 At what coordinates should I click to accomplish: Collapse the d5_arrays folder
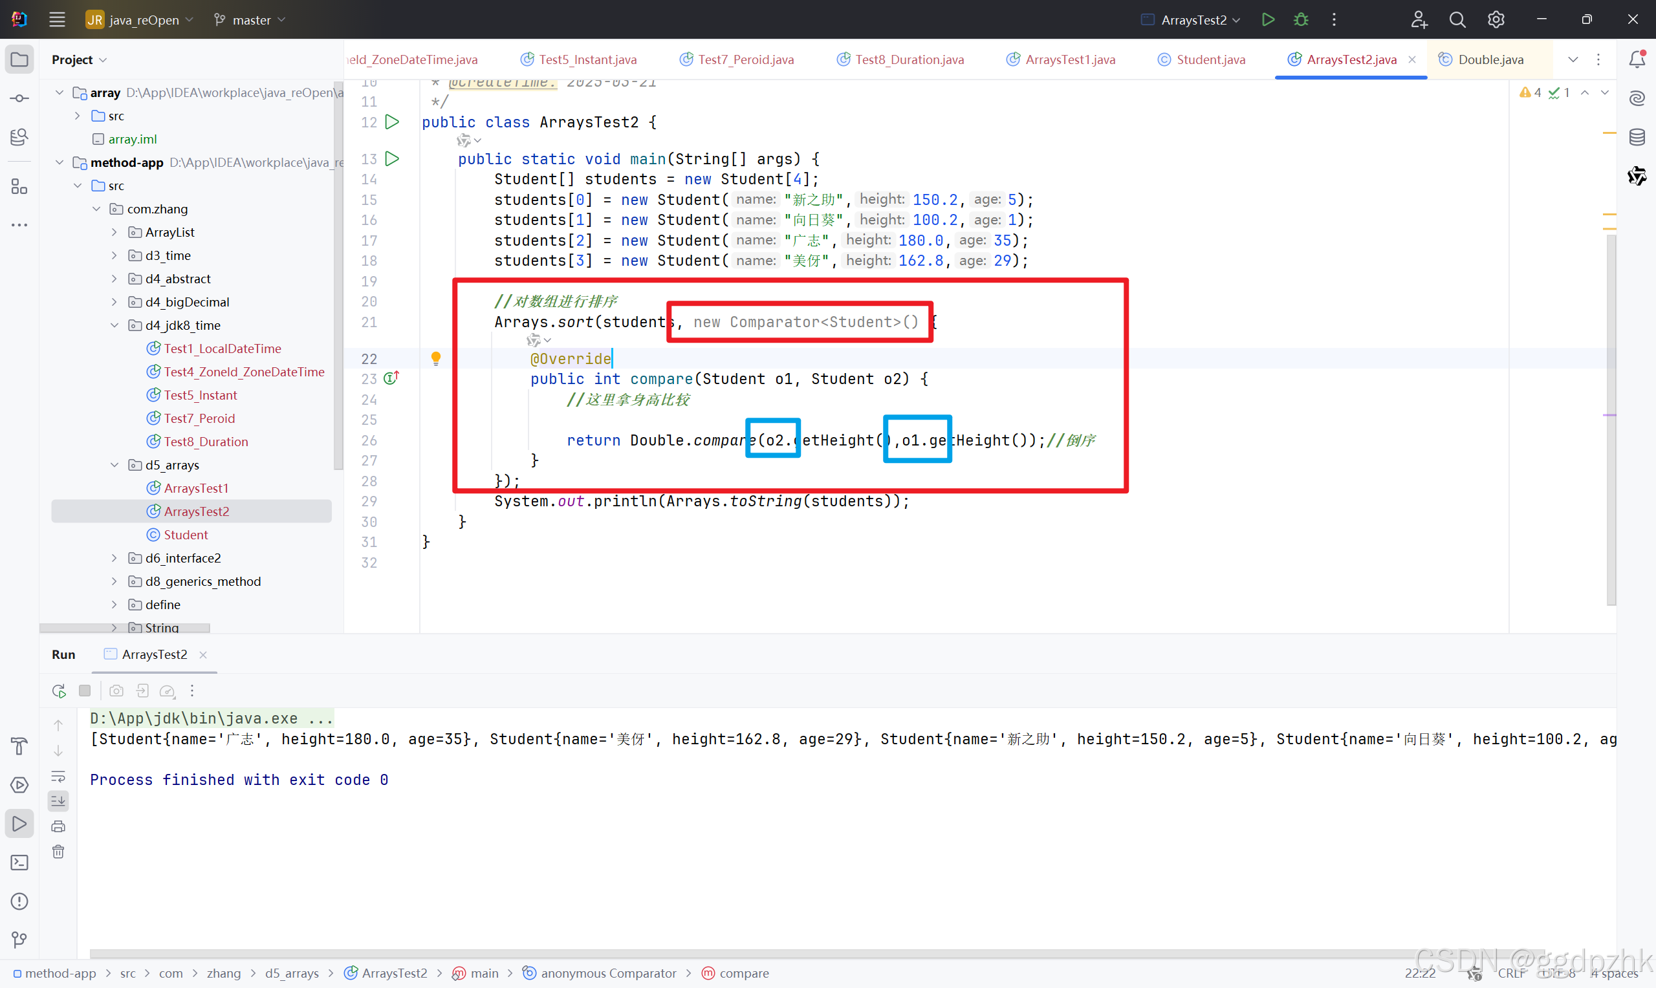point(114,465)
